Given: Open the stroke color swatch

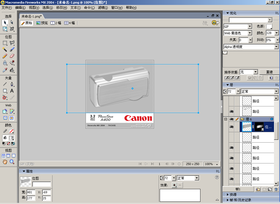Looking at the screenshot, I should [11, 131].
